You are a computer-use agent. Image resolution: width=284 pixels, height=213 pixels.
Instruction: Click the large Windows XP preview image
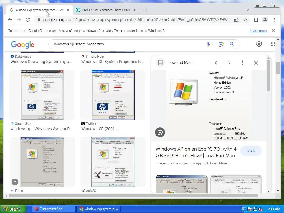point(209,106)
